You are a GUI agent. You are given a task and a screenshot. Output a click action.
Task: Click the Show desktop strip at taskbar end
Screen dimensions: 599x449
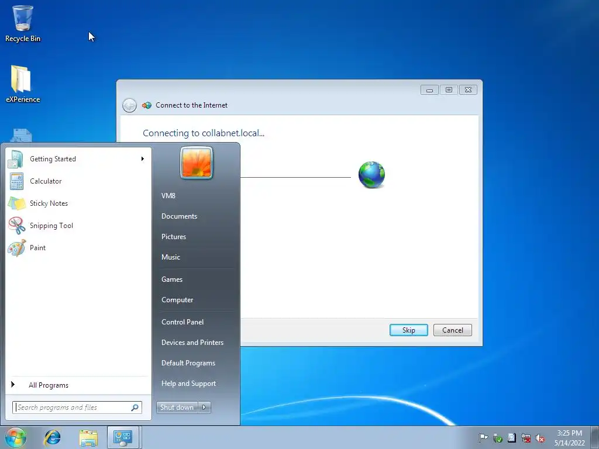[x=595, y=437]
